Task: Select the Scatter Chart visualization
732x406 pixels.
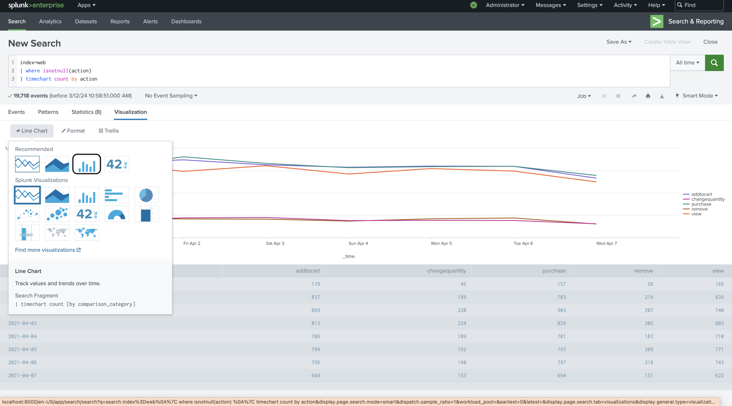Action: click(27, 214)
